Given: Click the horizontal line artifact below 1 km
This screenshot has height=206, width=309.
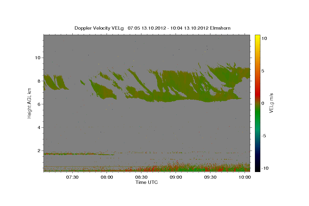Looking at the screenshot, I should pyautogui.click(x=147, y=167).
